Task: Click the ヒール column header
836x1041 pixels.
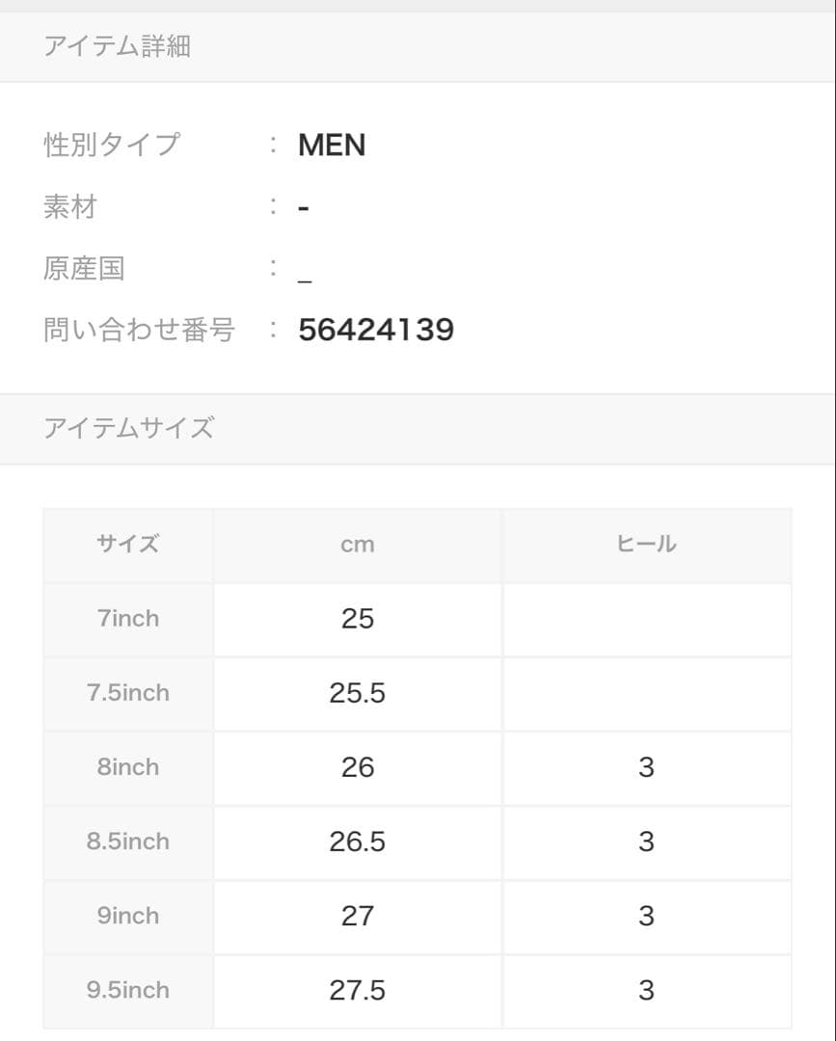Action: [x=646, y=545]
